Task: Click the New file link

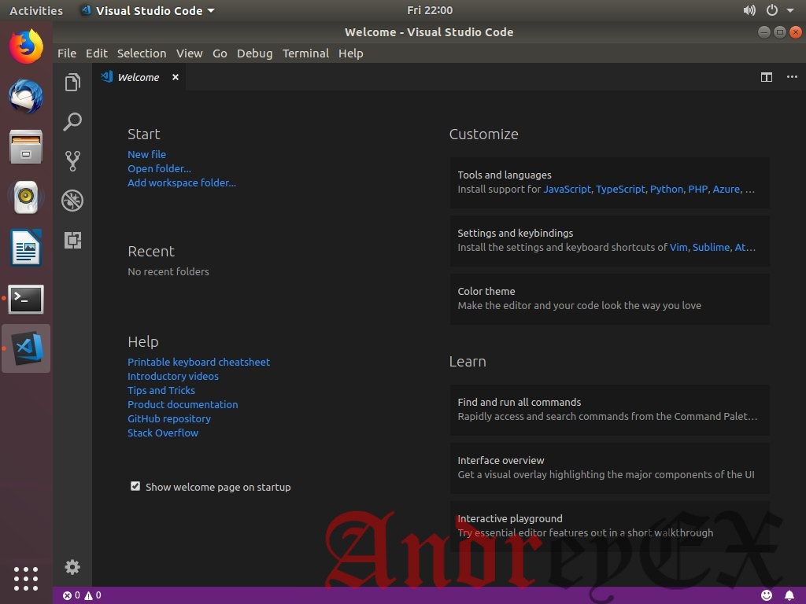Action: (x=147, y=154)
